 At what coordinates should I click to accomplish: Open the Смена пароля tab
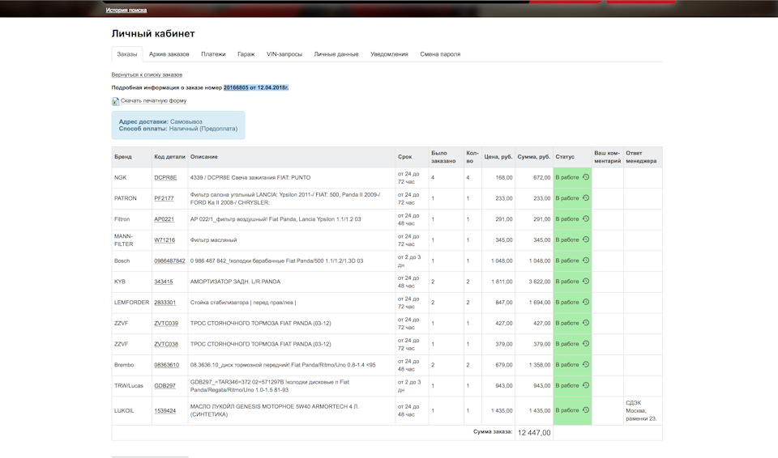(440, 54)
